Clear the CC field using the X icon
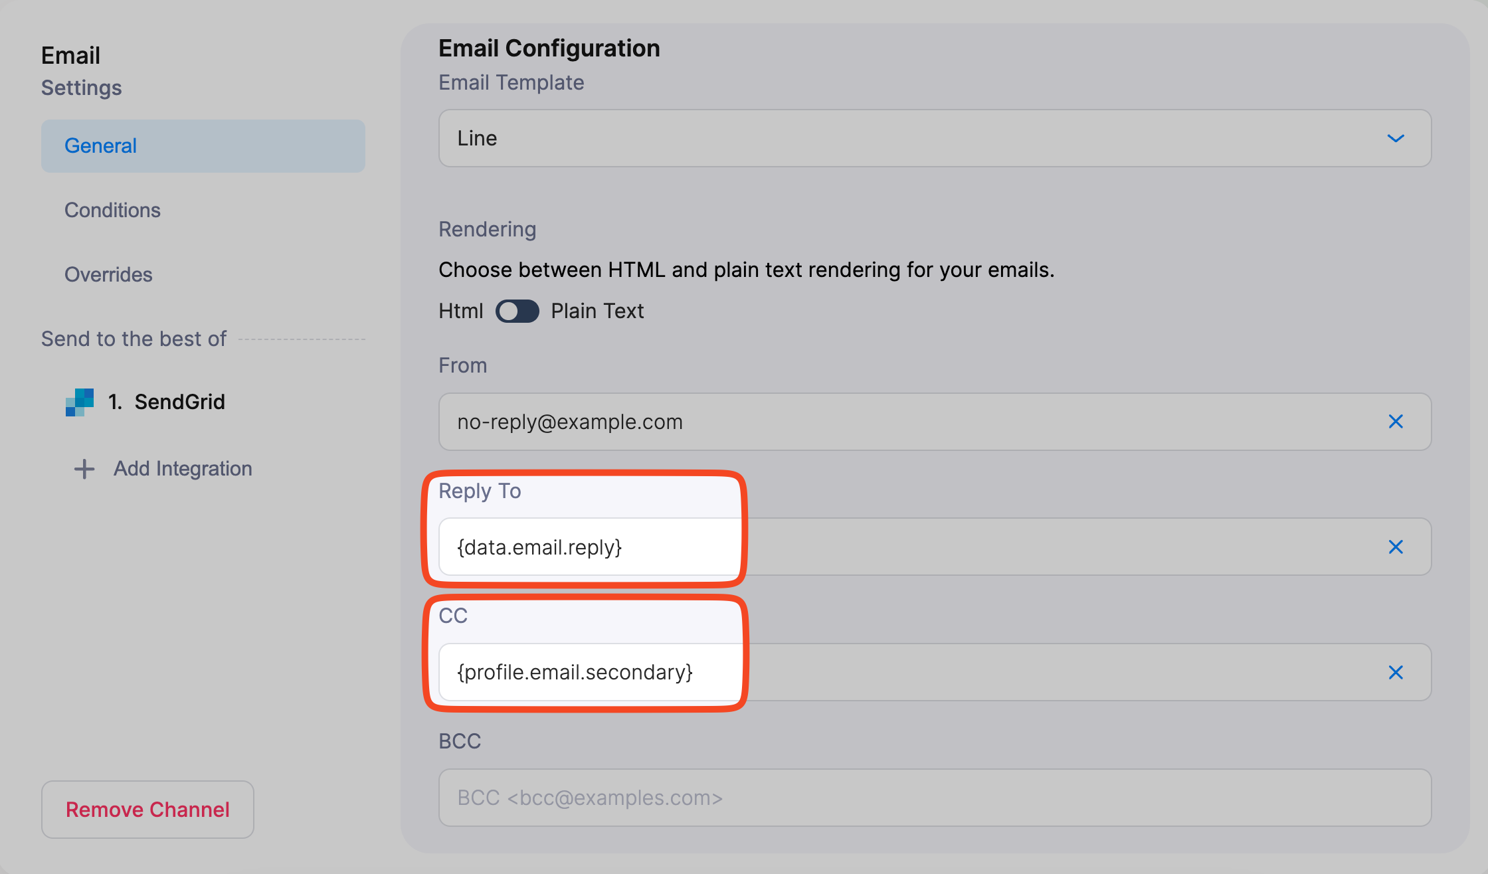The width and height of the screenshot is (1488, 874). pos(1396,672)
